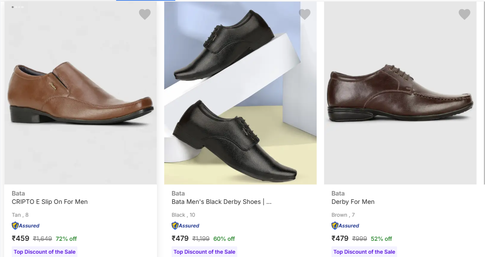Click Assured badge under Brown, 7
Screen dimensions: 485x257
(x=345, y=226)
